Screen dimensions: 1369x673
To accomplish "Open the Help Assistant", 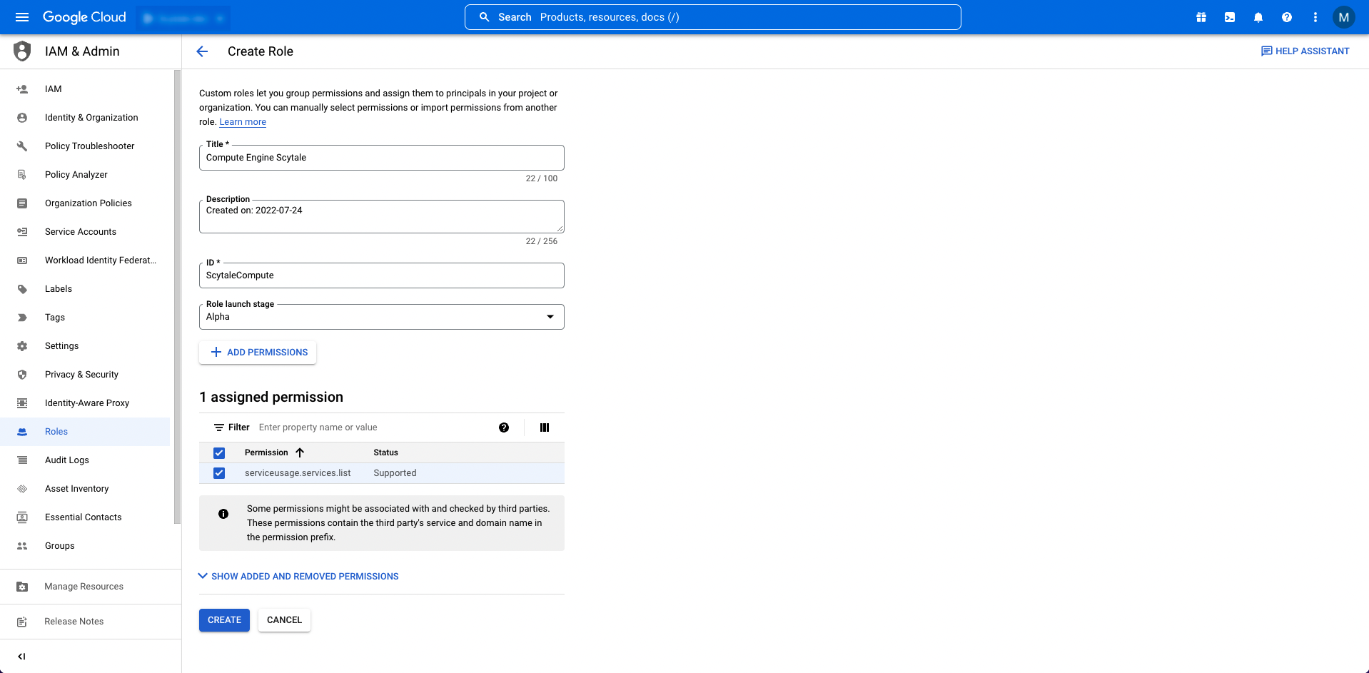I will pos(1305,51).
